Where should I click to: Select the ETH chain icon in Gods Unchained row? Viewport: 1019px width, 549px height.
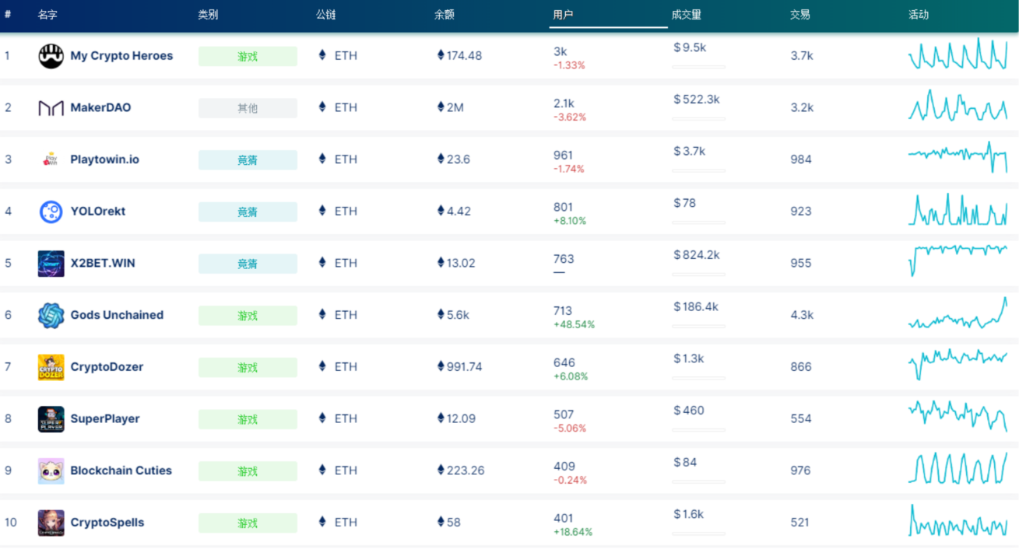click(x=323, y=315)
